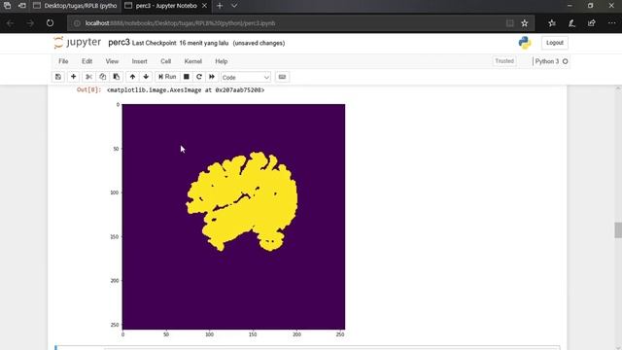Screen dimensions: 622x350
Task: Refresh the page
Action: pyautogui.click(x=50, y=23)
